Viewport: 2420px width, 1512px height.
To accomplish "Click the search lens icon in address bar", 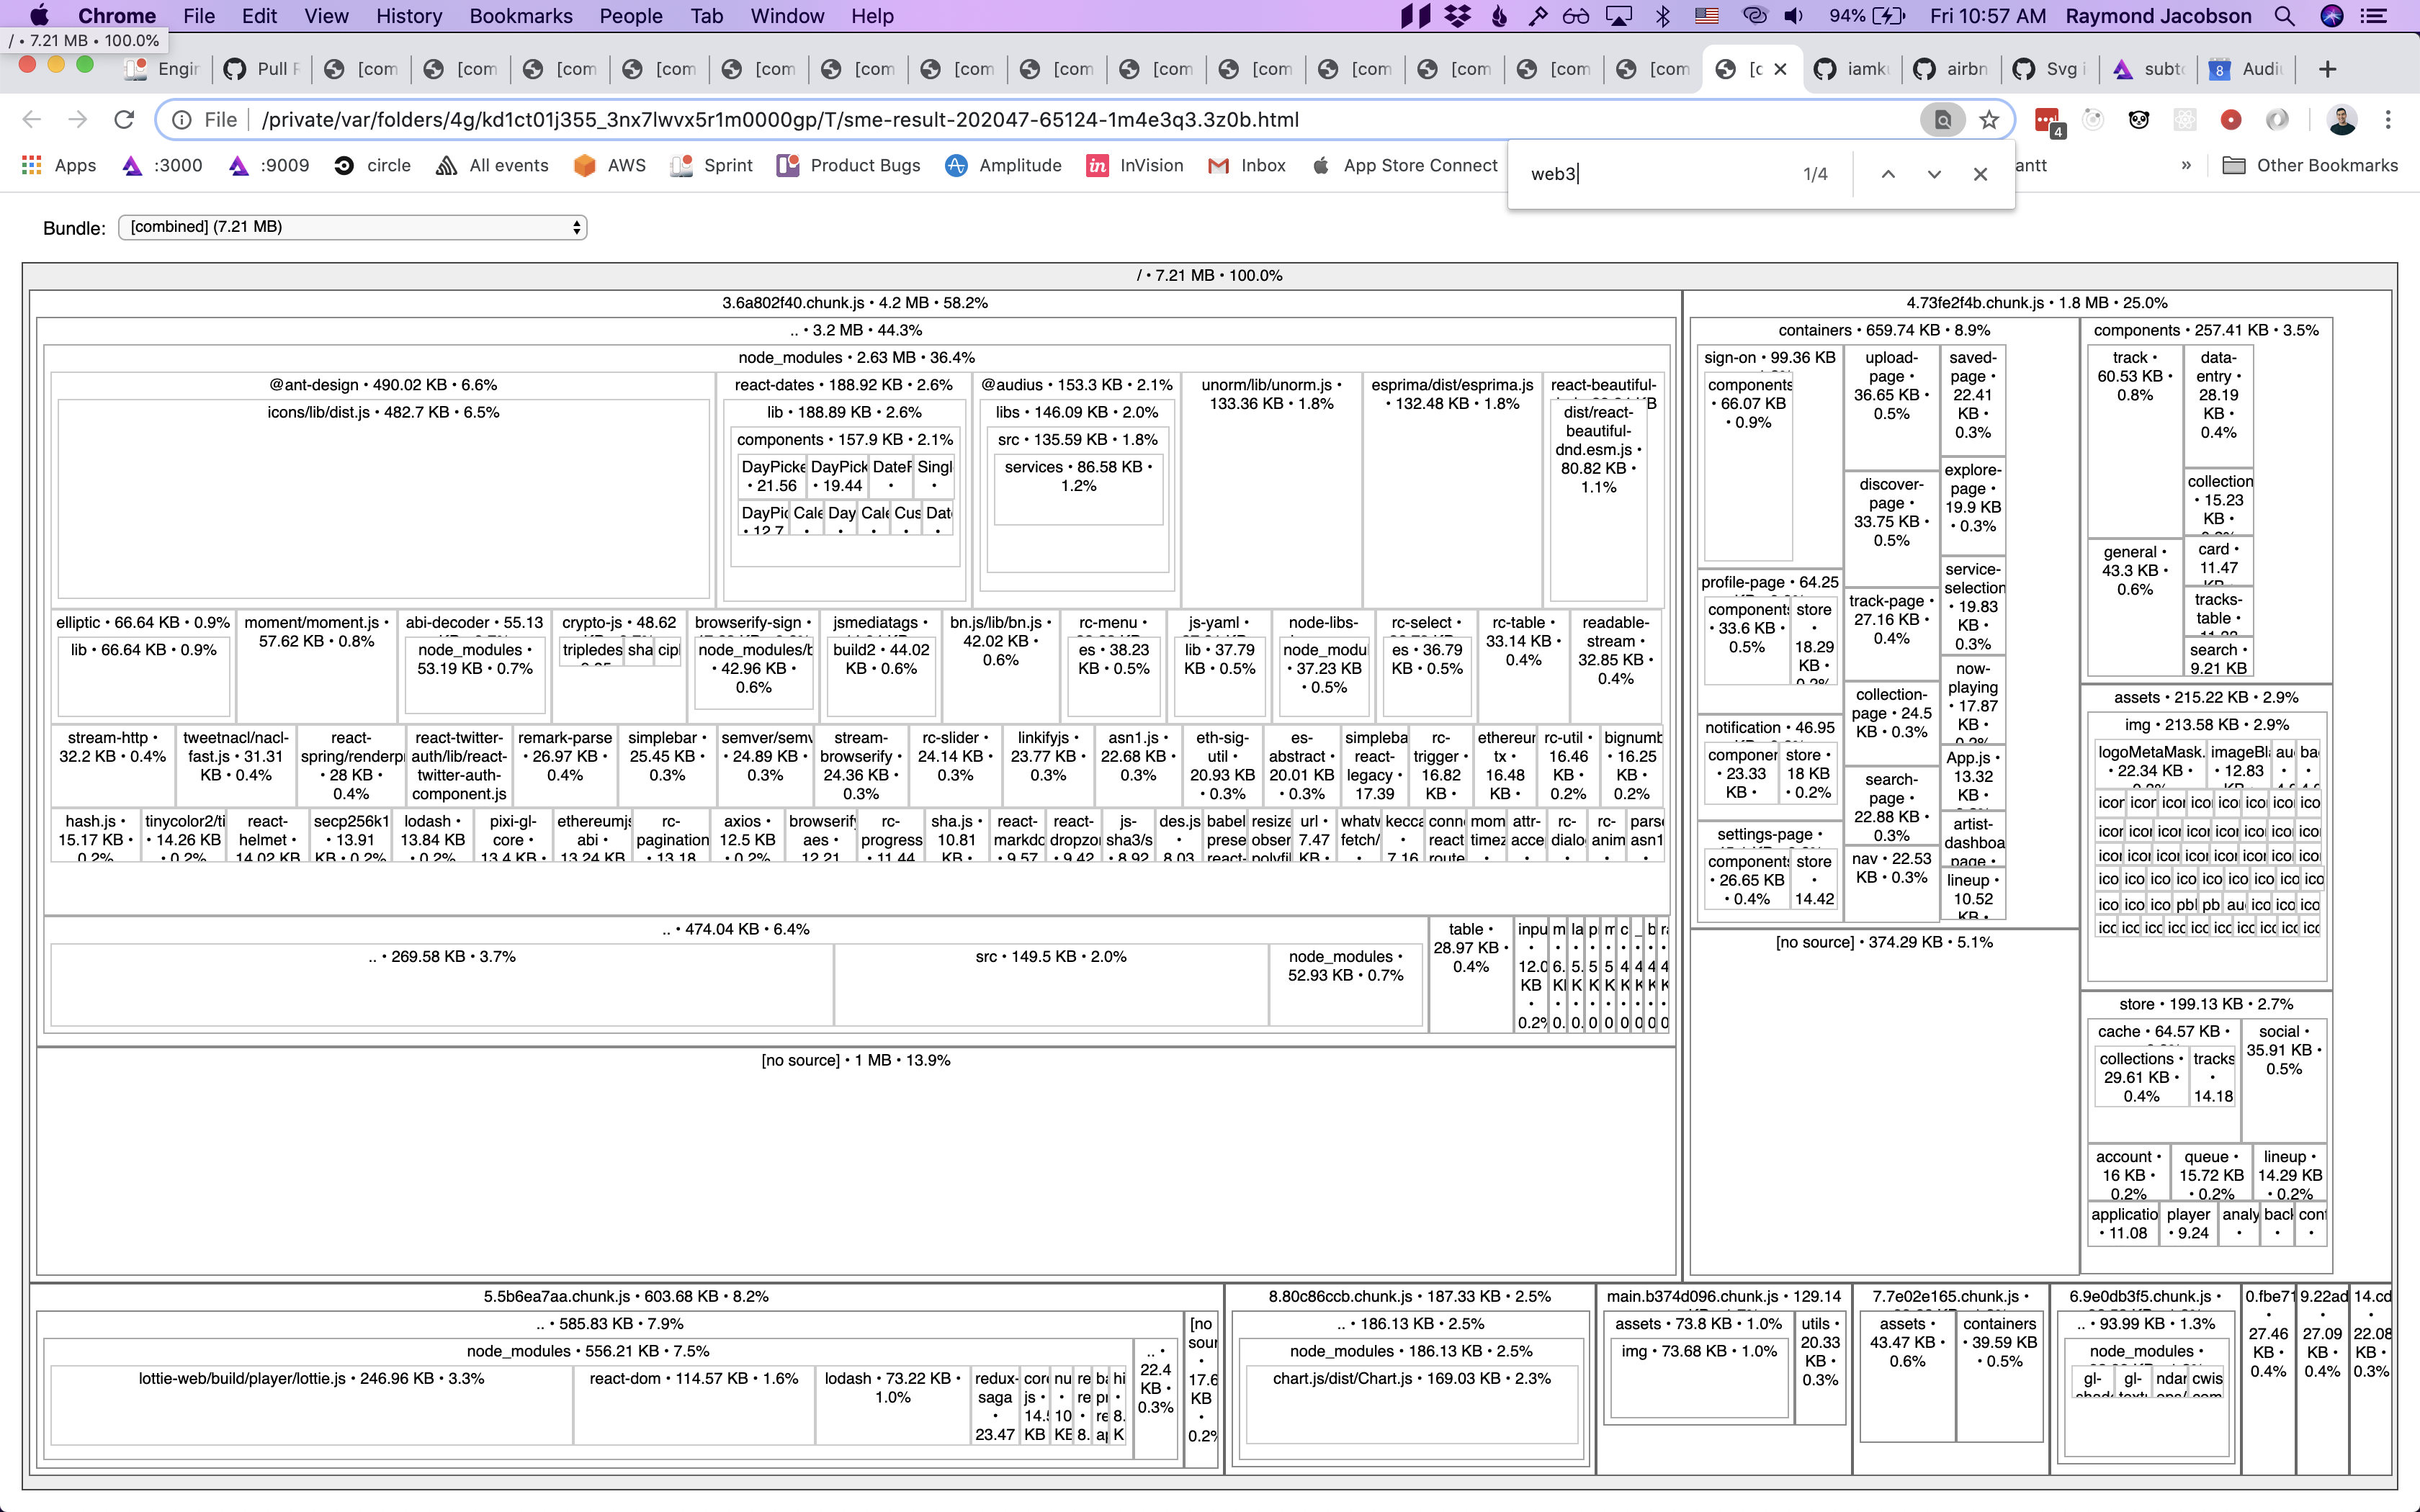I will (x=1942, y=120).
